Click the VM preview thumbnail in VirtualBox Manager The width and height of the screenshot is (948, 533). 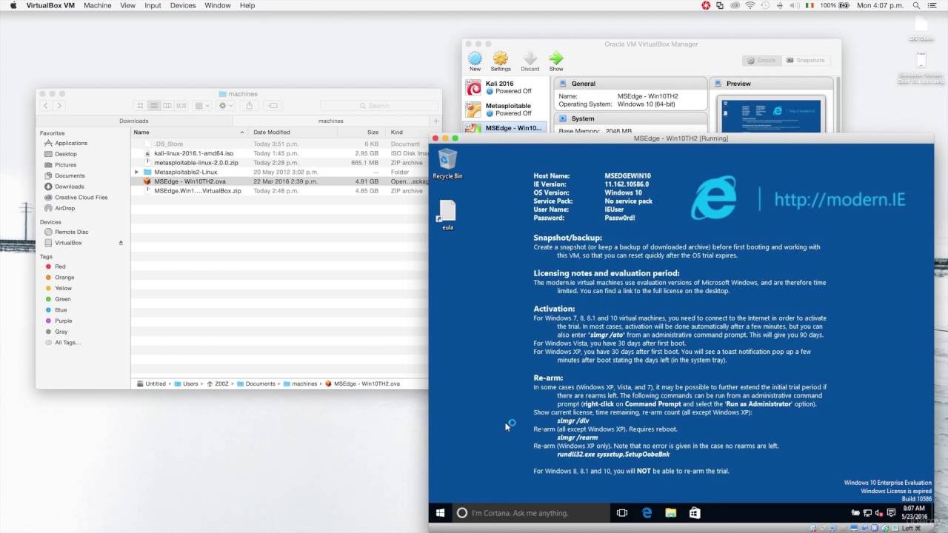coord(772,115)
